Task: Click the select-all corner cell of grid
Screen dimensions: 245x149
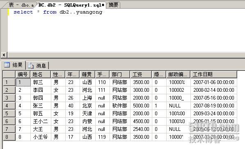Action: tap(9, 74)
